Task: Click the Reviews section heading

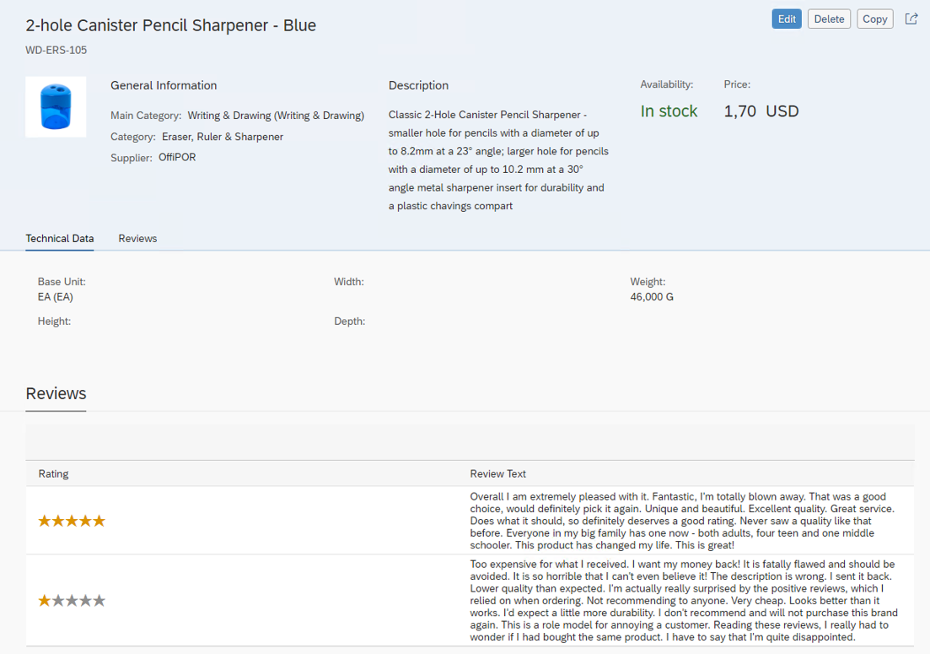Action: [56, 394]
